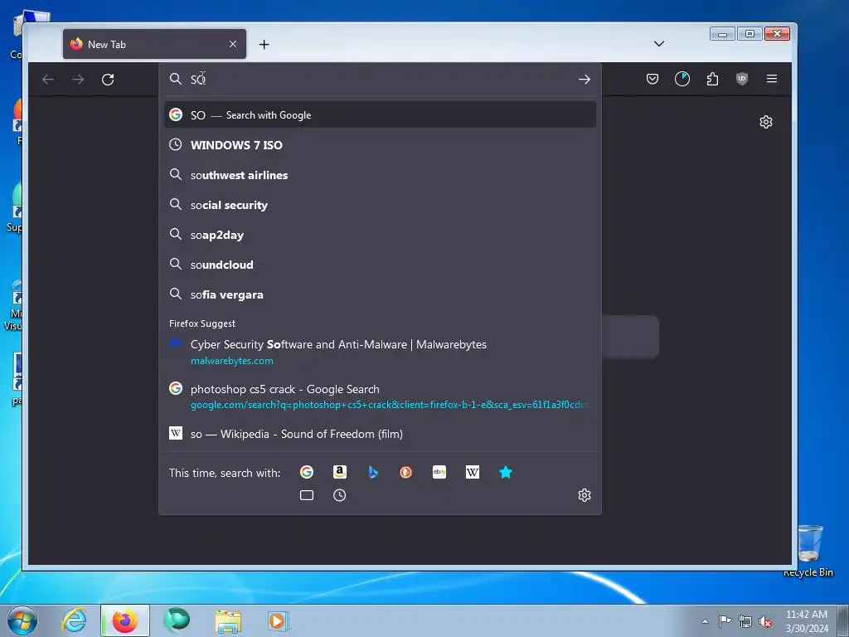Choose SO — Search with Google result
This screenshot has height=637, width=849.
(x=380, y=114)
